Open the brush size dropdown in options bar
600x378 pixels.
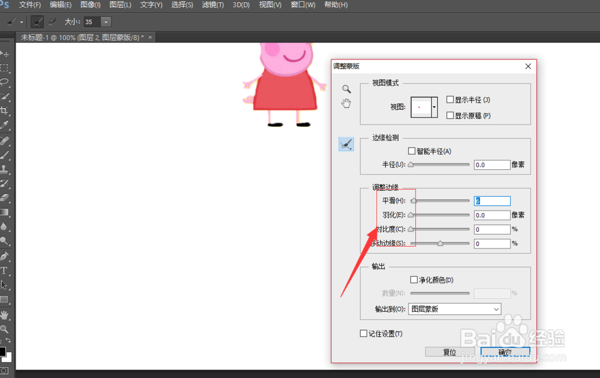106,22
